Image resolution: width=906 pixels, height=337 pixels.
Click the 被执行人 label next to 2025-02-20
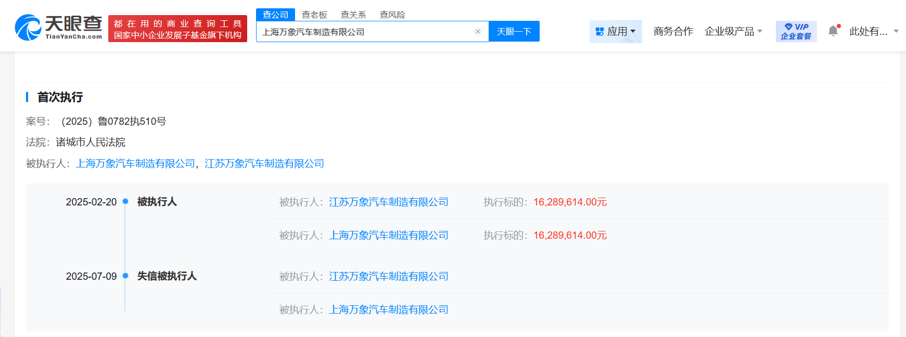coord(157,202)
